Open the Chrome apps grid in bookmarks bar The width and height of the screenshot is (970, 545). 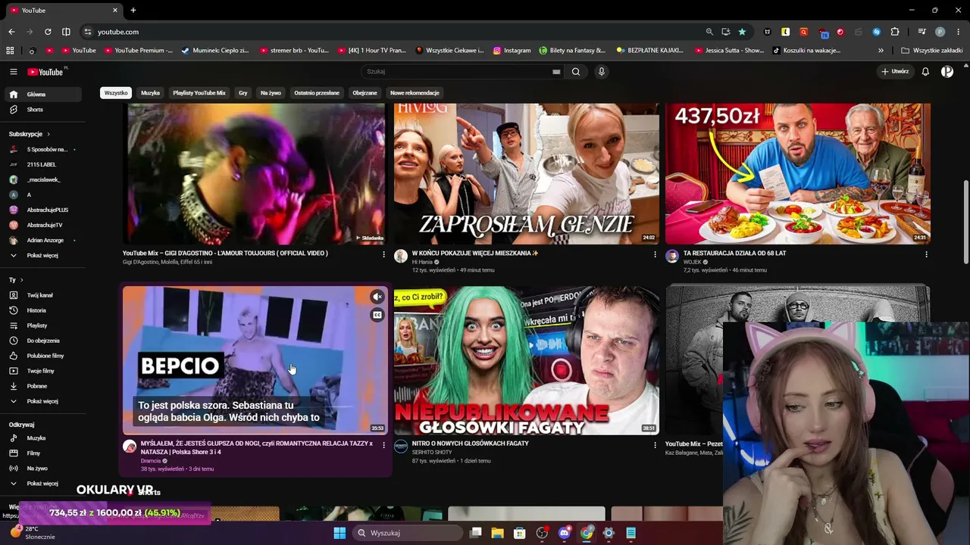[x=10, y=51]
